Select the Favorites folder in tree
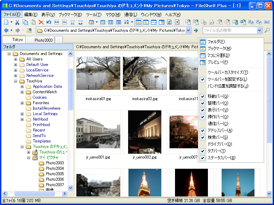 click(41, 103)
